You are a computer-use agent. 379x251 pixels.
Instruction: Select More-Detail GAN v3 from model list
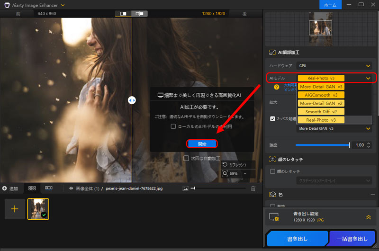321,87
